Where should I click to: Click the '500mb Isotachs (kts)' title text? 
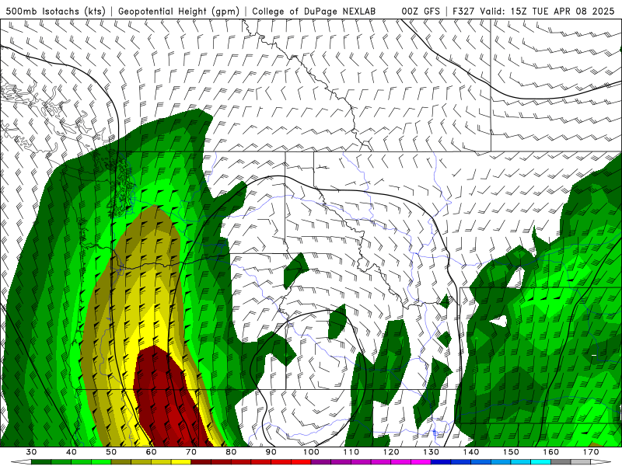56,11
